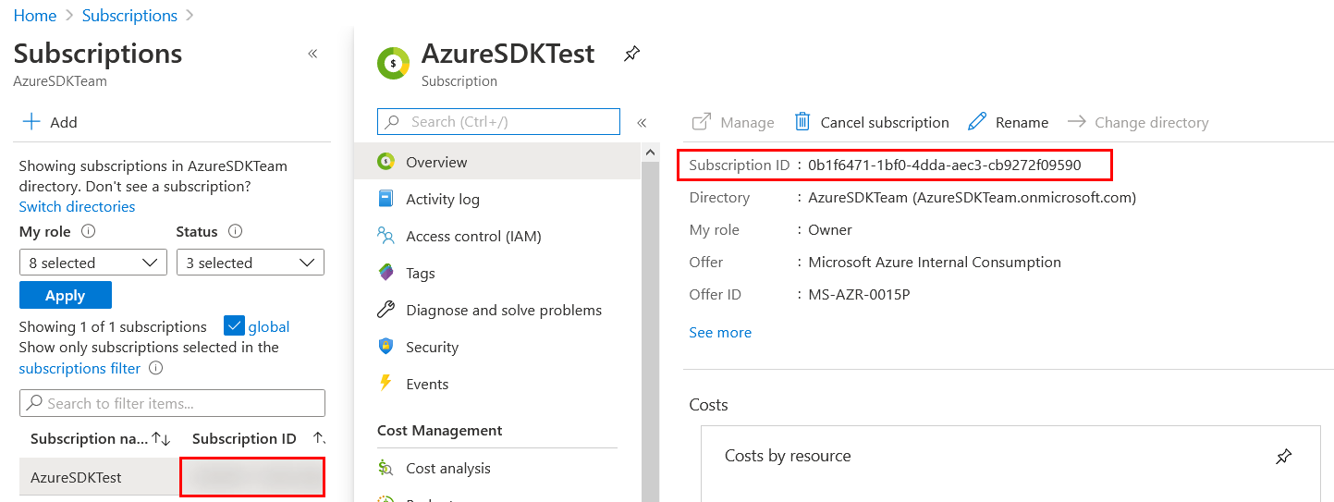Image resolution: width=1334 pixels, height=502 pixels.
Task: Toggle the global checkbox
Action: pos(234,326)
